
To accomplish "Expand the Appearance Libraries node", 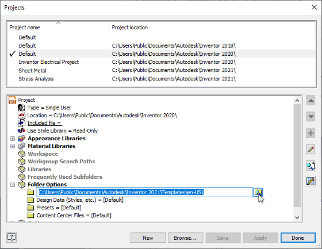I will [13, 139].
